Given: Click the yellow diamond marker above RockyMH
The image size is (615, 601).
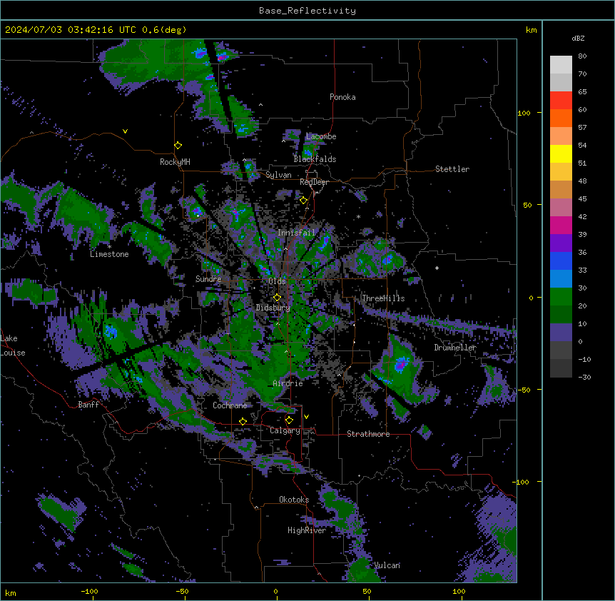Looking at the screenshot, I should pos(178,146).
